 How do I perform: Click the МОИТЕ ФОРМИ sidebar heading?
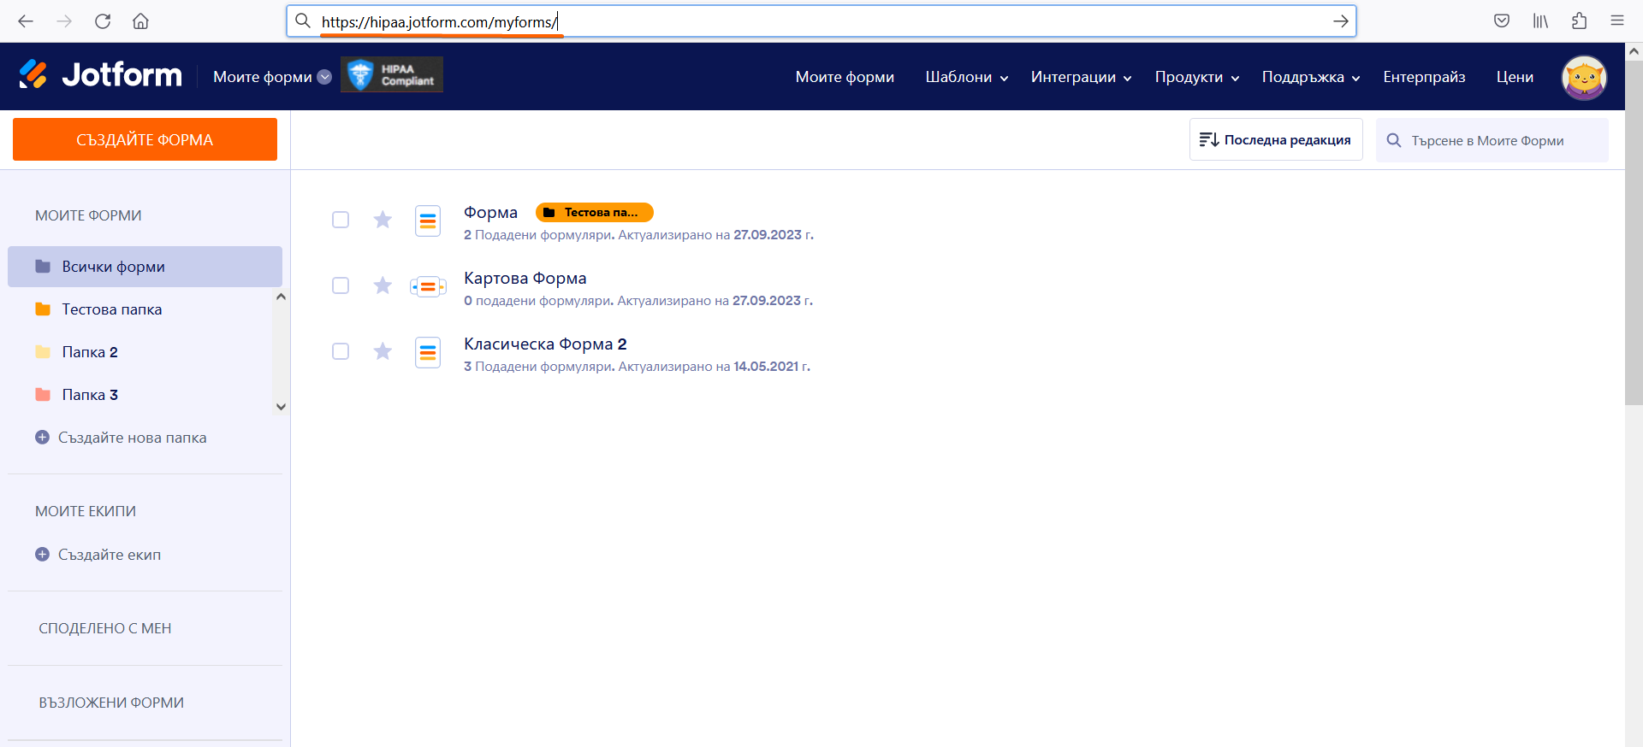point(88,215)
